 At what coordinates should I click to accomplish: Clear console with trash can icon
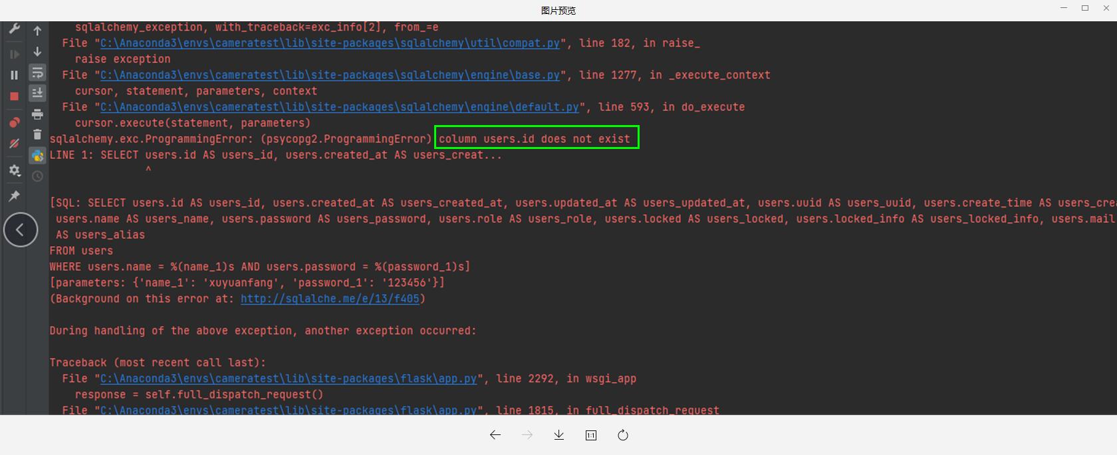37,135
